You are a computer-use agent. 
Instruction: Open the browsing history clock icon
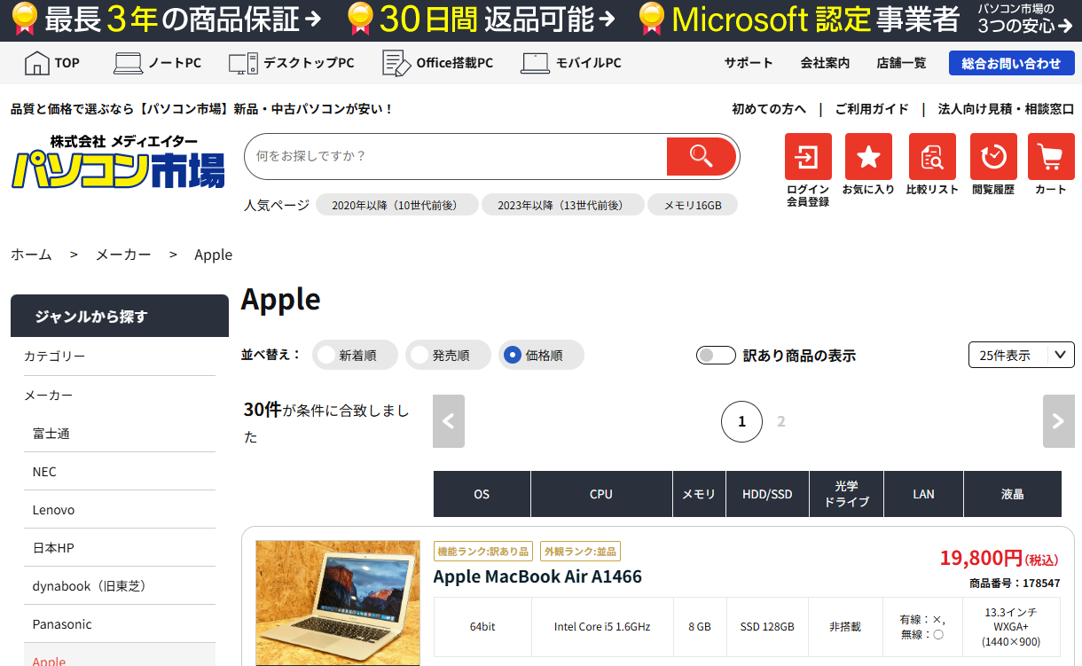tap(993, 157)
